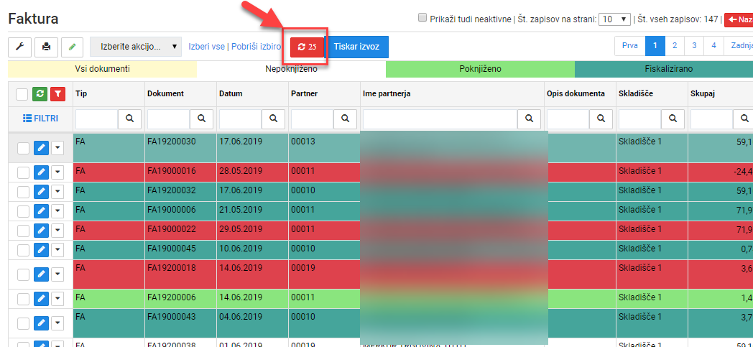Click the Partner column search magnifier
The height and width of the screenshot is (347, 753).
coord(346,119)
